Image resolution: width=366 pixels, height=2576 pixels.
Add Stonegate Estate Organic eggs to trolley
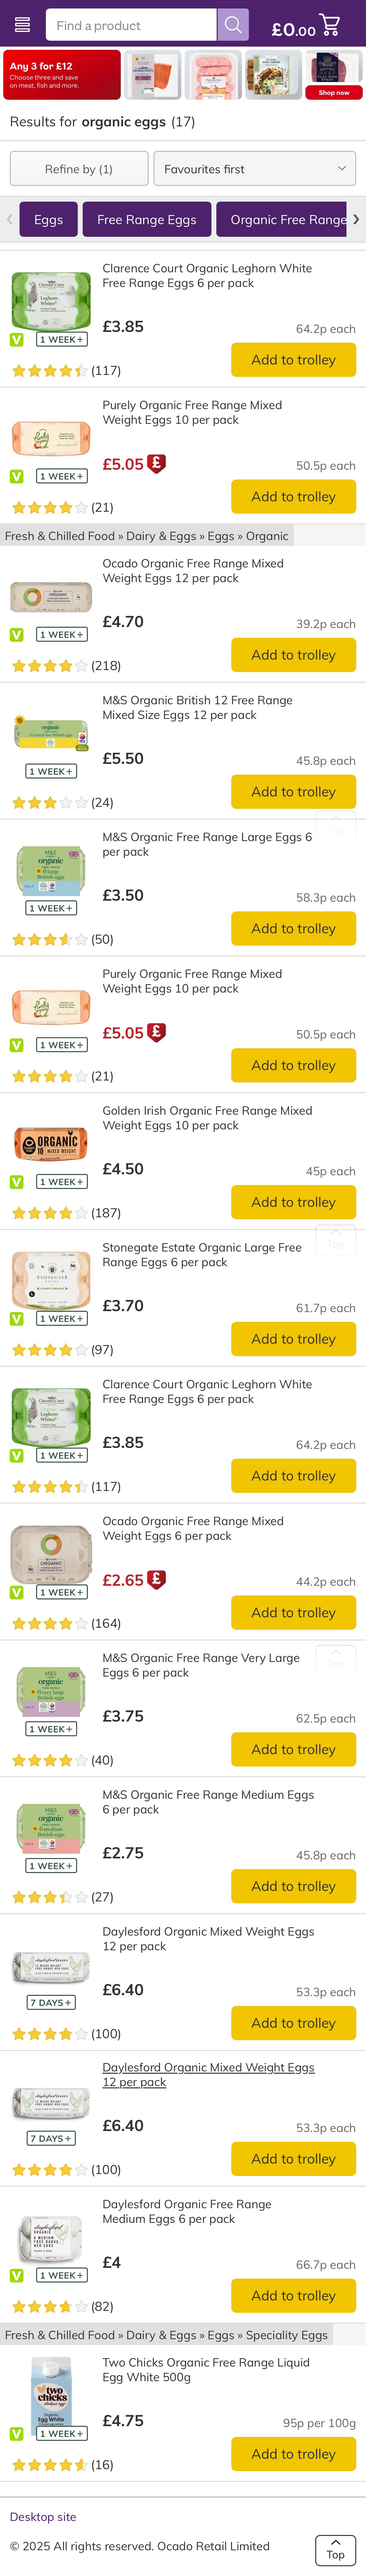[x=293, y=1339]
